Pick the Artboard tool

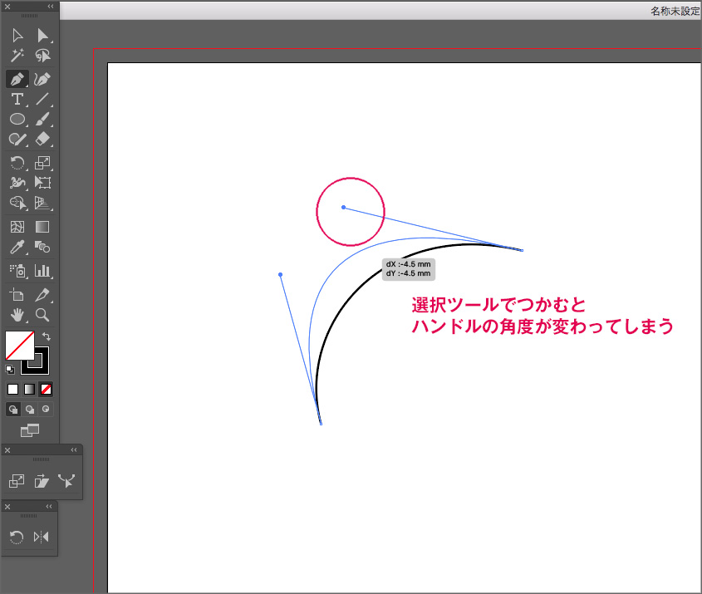[x=17, y=295]
